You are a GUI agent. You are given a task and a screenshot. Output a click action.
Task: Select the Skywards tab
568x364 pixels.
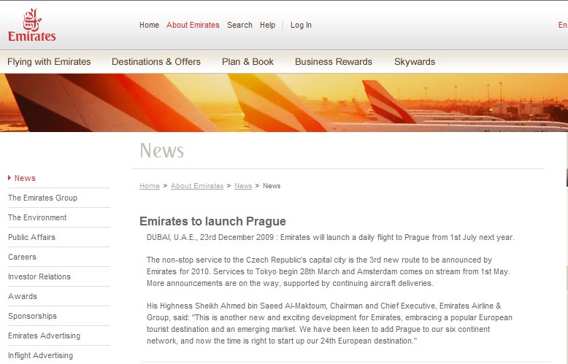[415, 62]
